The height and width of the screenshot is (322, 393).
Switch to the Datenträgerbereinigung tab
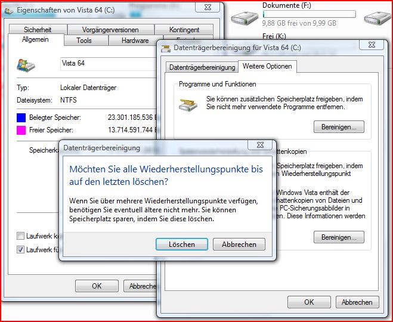(x=202, y=67)
